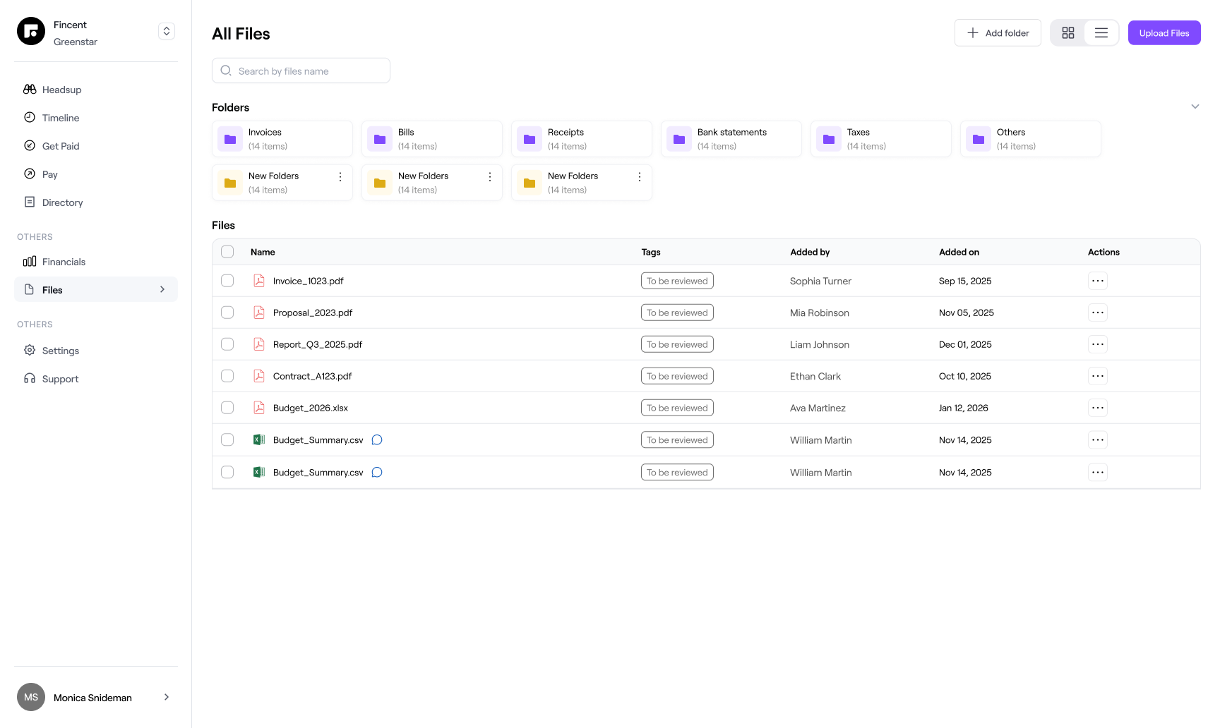Check the first Budget_Summary.csv checkbox
The height and width of the screenshot is (728, 1220).
[227, 439]
